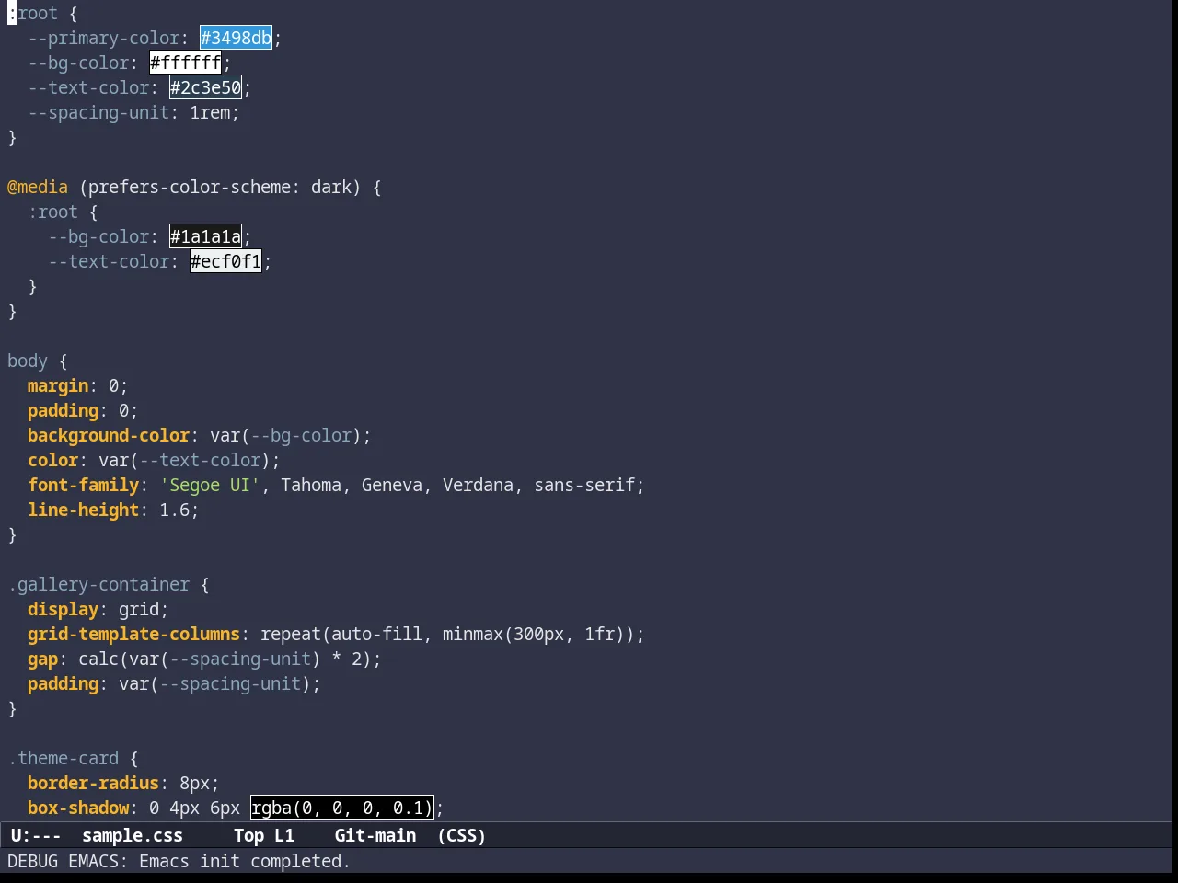Click the 'gap' property

tap(43, 659)
